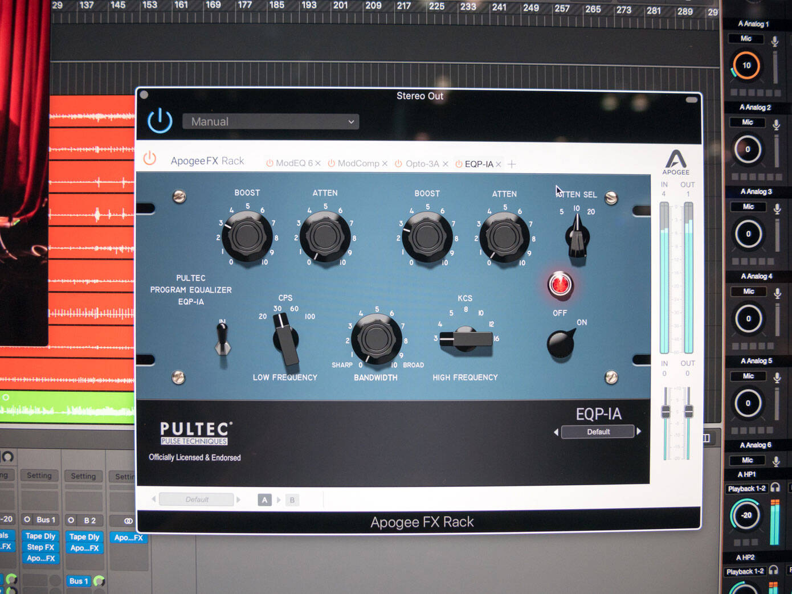Open Analog 1 Mic input type selector

(746, 39)
